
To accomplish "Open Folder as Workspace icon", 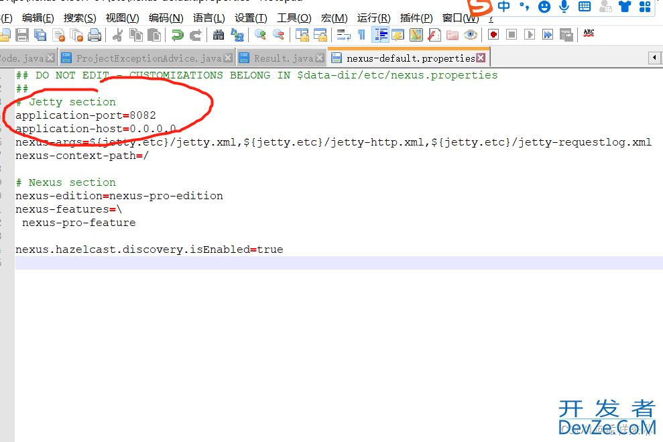I will coord(453,35).
